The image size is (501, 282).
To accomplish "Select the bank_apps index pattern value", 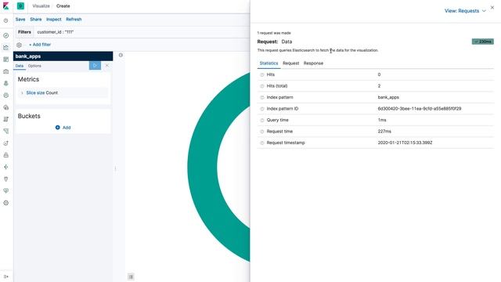I will [388, 97].
